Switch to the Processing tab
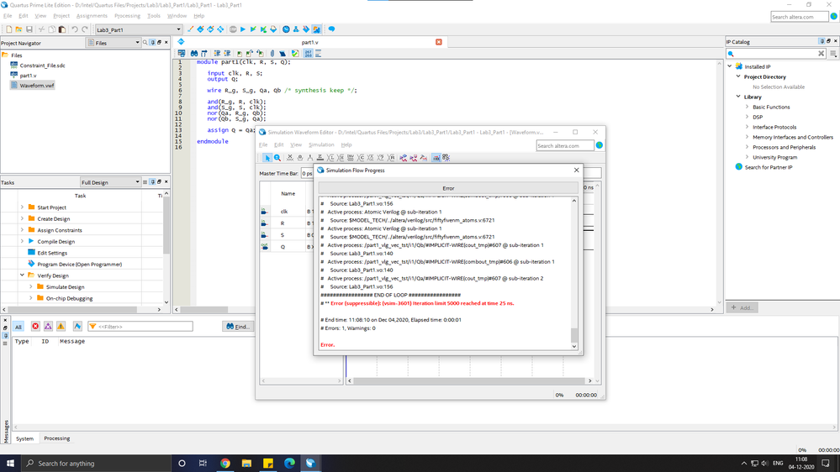The image size is (840, 472). click(x=57, y=438)
